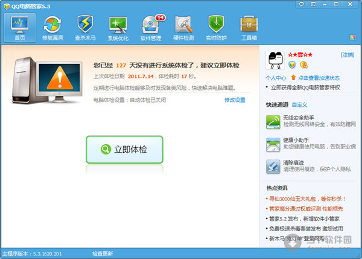
Task: Open news 管家高分通过权威评测 性能领先
Action: coord(306,209)
